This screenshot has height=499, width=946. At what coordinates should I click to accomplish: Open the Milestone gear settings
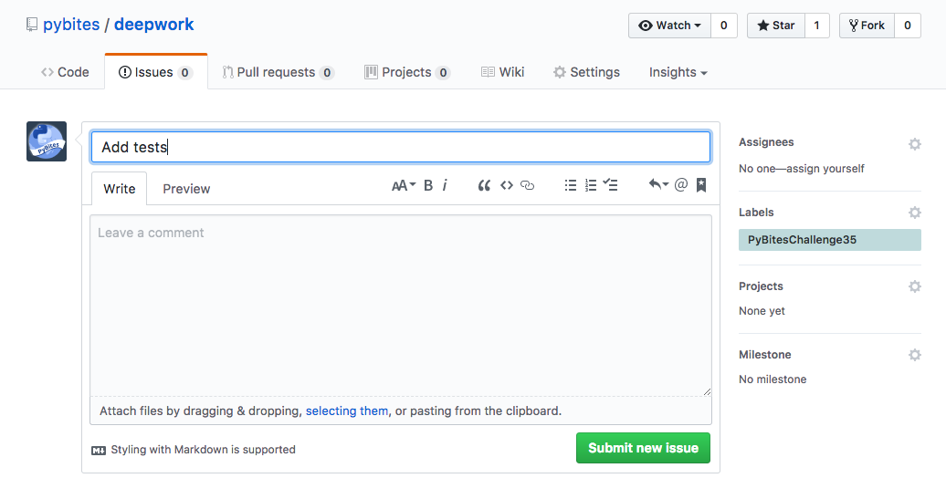pos(915,355)
